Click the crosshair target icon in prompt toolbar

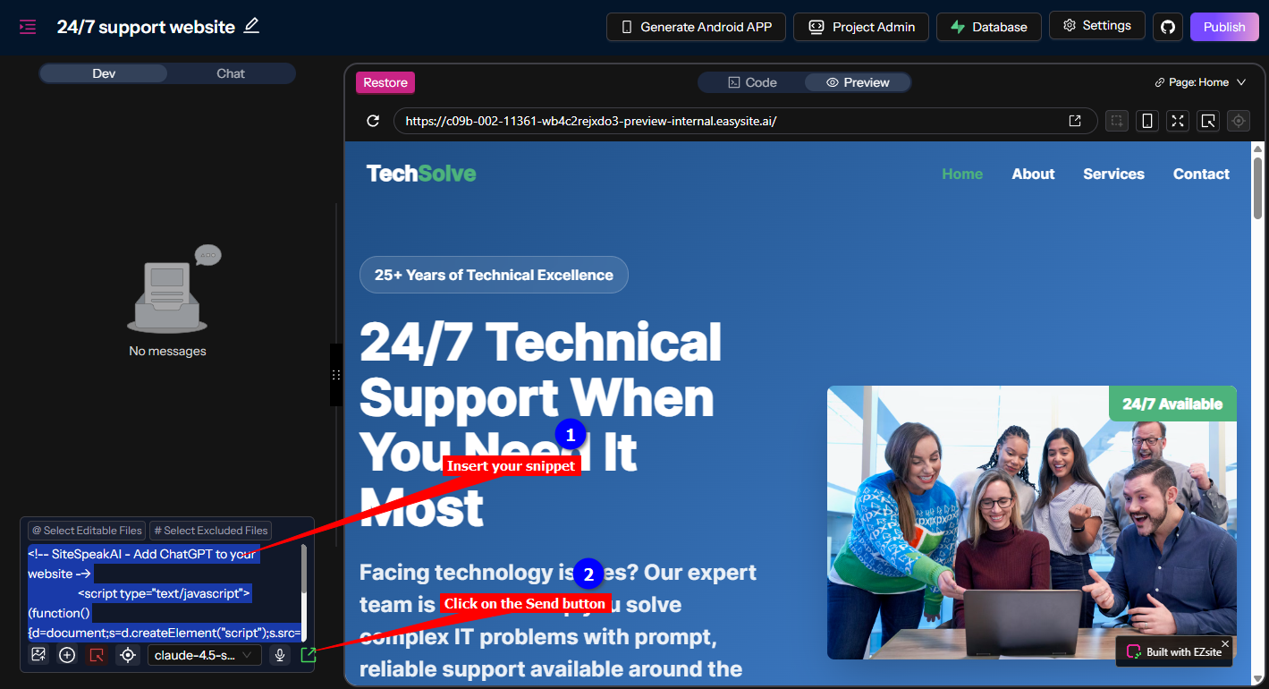(x=128, y=655)
